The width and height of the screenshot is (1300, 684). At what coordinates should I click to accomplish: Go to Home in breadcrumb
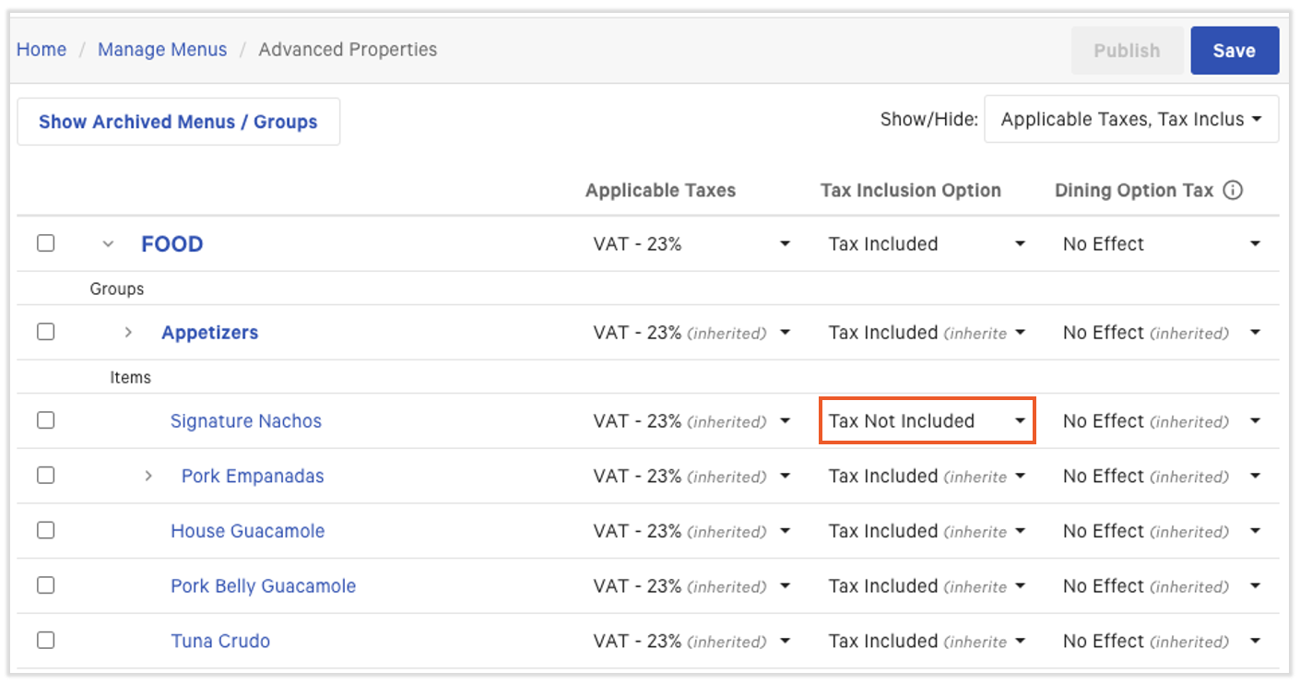tap(41, 50)
